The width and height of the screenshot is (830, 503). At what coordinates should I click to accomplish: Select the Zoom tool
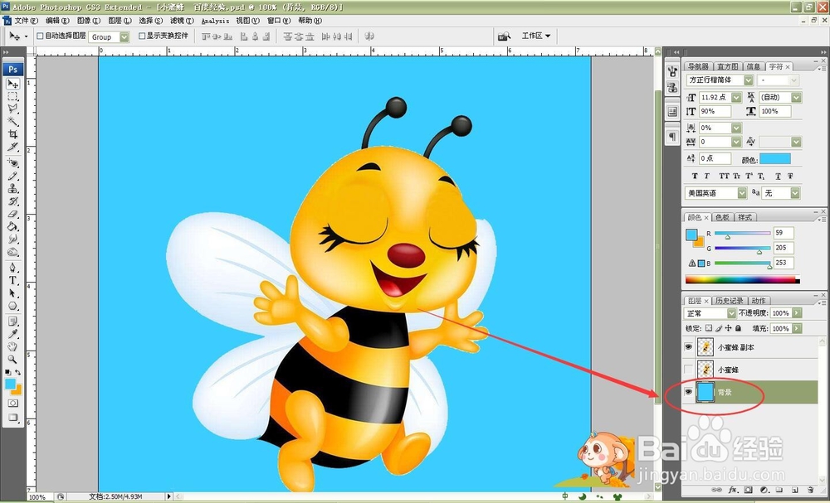(13, 358)
